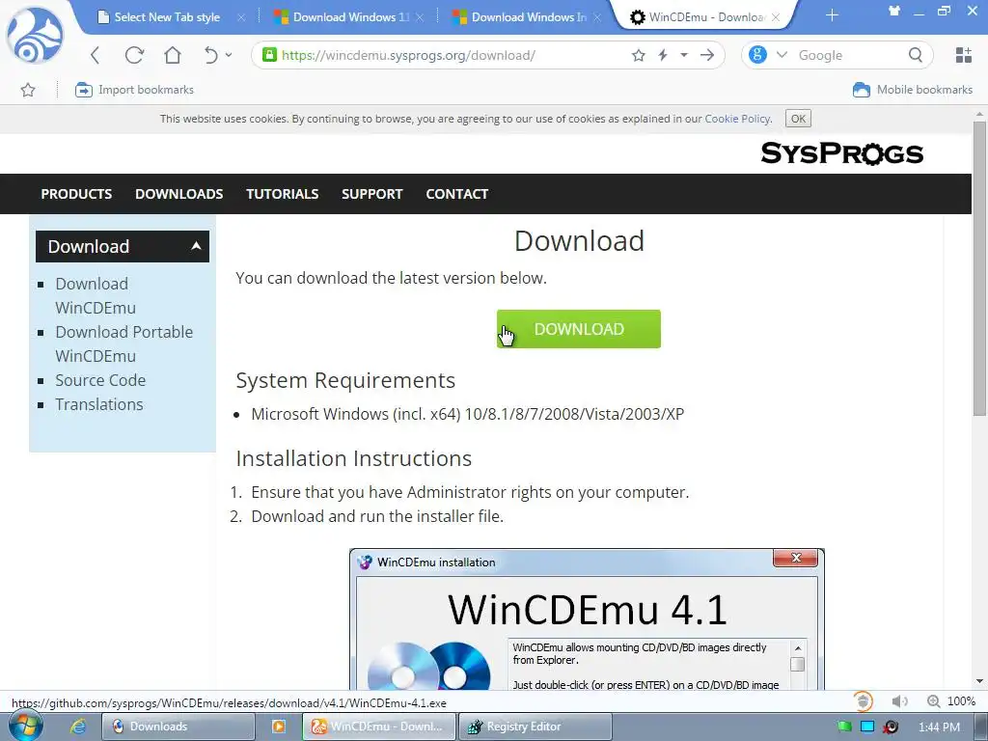Open the Cookie Policy link

pyautogui.click(x=737, y=119)
